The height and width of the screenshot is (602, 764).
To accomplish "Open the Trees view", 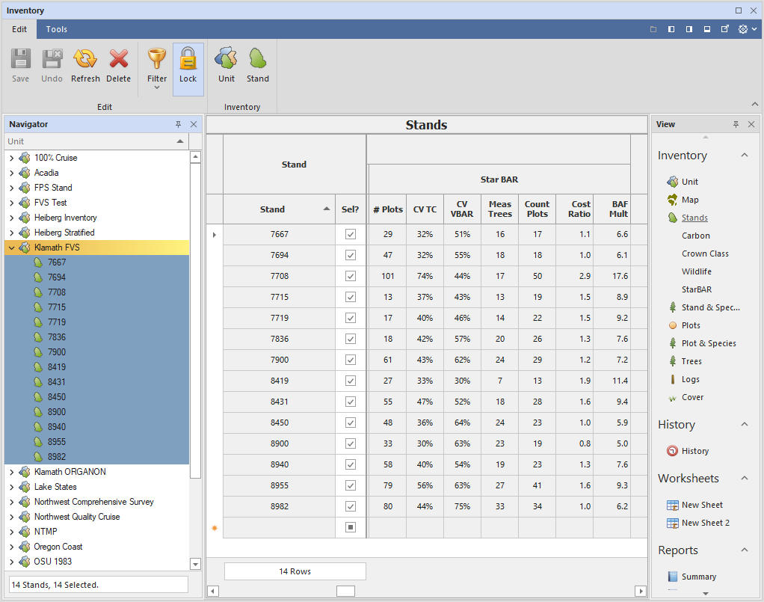I will coord(691,362).
